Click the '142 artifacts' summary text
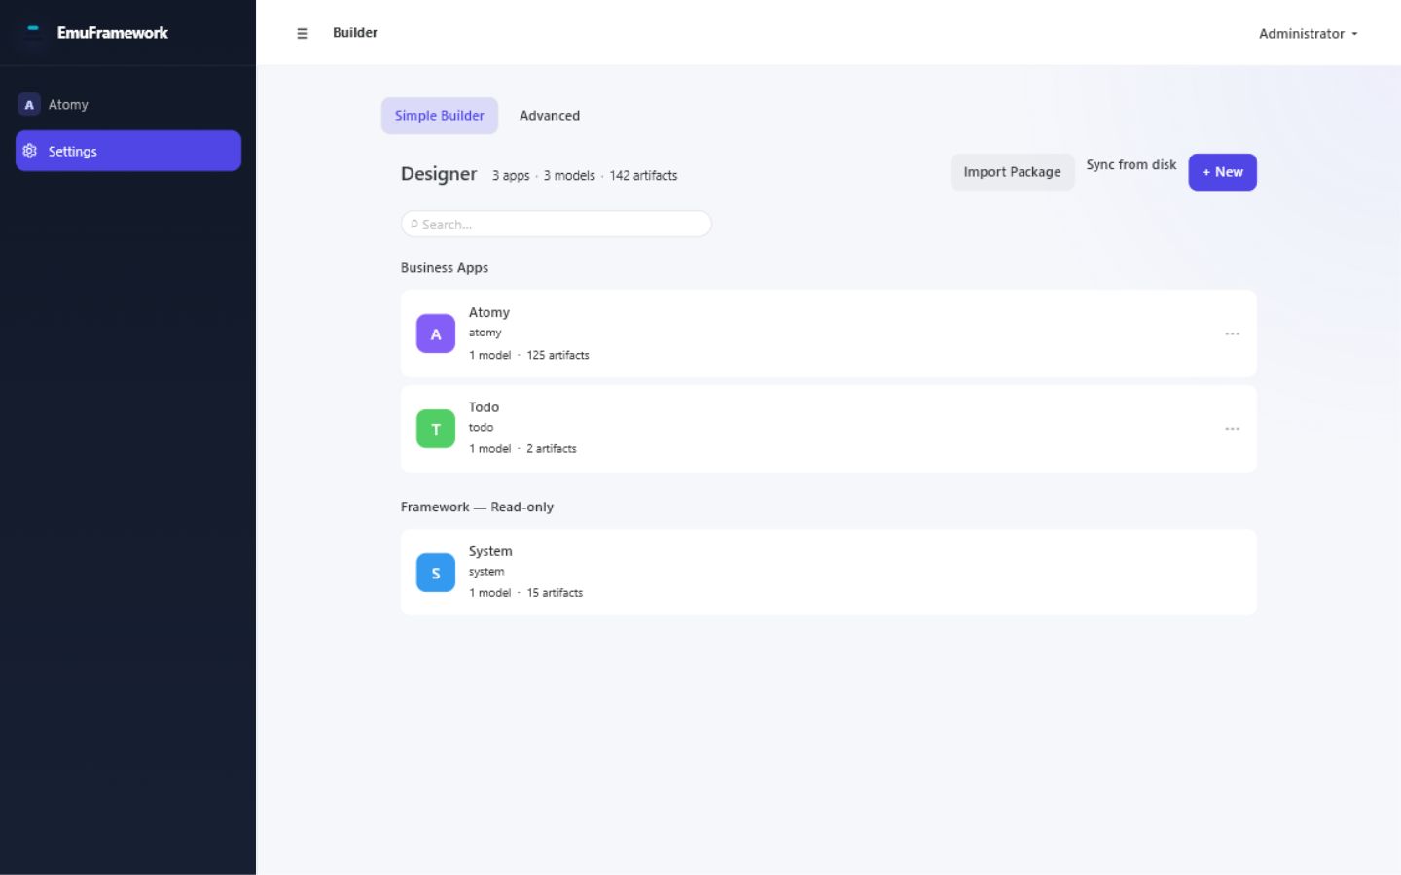This screenshot has width=1401, height=875. click(x=643, y=176)
